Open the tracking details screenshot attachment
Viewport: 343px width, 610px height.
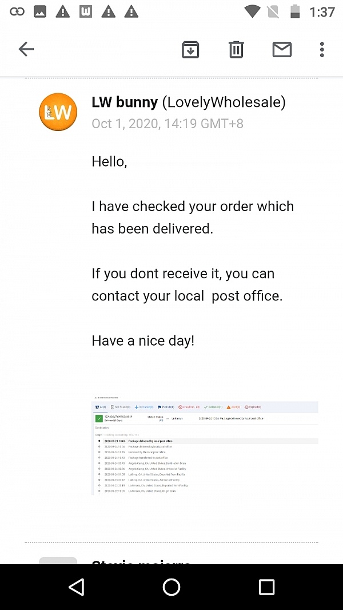pos(205,446)
